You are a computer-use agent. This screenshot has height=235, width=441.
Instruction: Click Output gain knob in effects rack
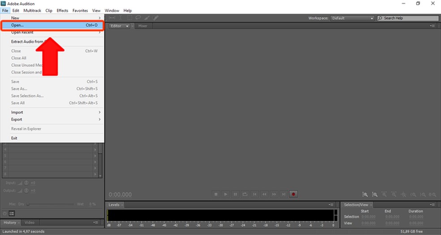coord(26,191)
